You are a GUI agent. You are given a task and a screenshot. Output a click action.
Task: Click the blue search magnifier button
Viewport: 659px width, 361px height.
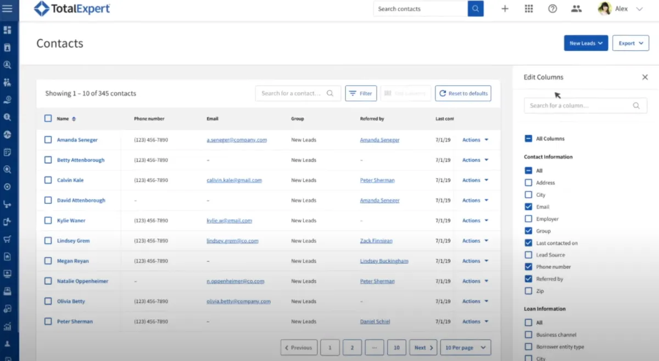476,9
